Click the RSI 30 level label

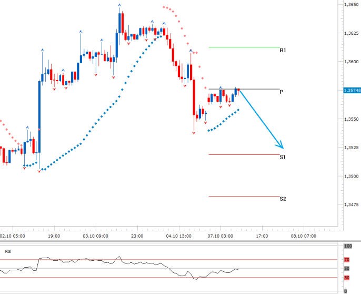[347, 278]
